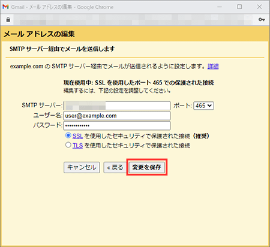Open the port 465 dropdown

click(203, 106)
